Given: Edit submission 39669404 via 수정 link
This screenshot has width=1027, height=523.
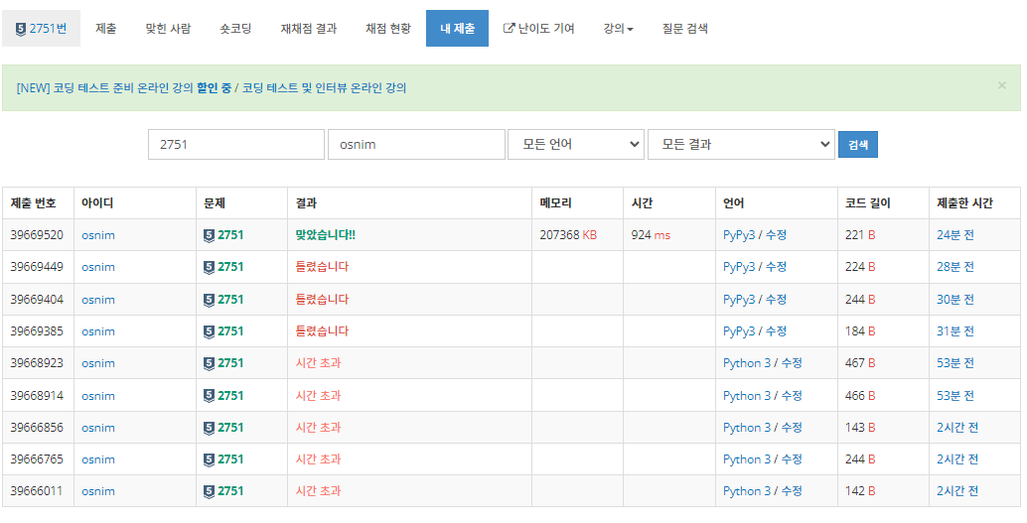Looking at the screenshot, I should (x=776, y=299).
